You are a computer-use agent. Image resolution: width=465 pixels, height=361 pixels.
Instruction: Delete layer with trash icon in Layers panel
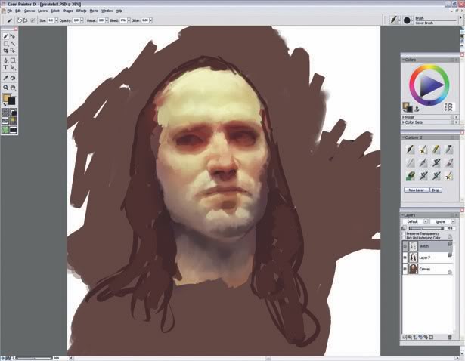point(450,337)
